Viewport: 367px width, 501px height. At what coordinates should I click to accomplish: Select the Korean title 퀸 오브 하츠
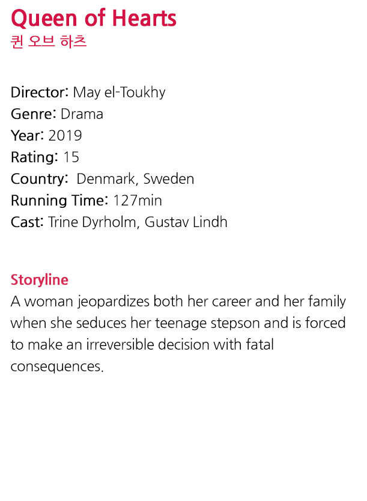[49, 41]
